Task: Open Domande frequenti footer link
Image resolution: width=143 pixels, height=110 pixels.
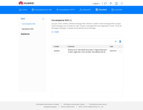Action: 50,107
